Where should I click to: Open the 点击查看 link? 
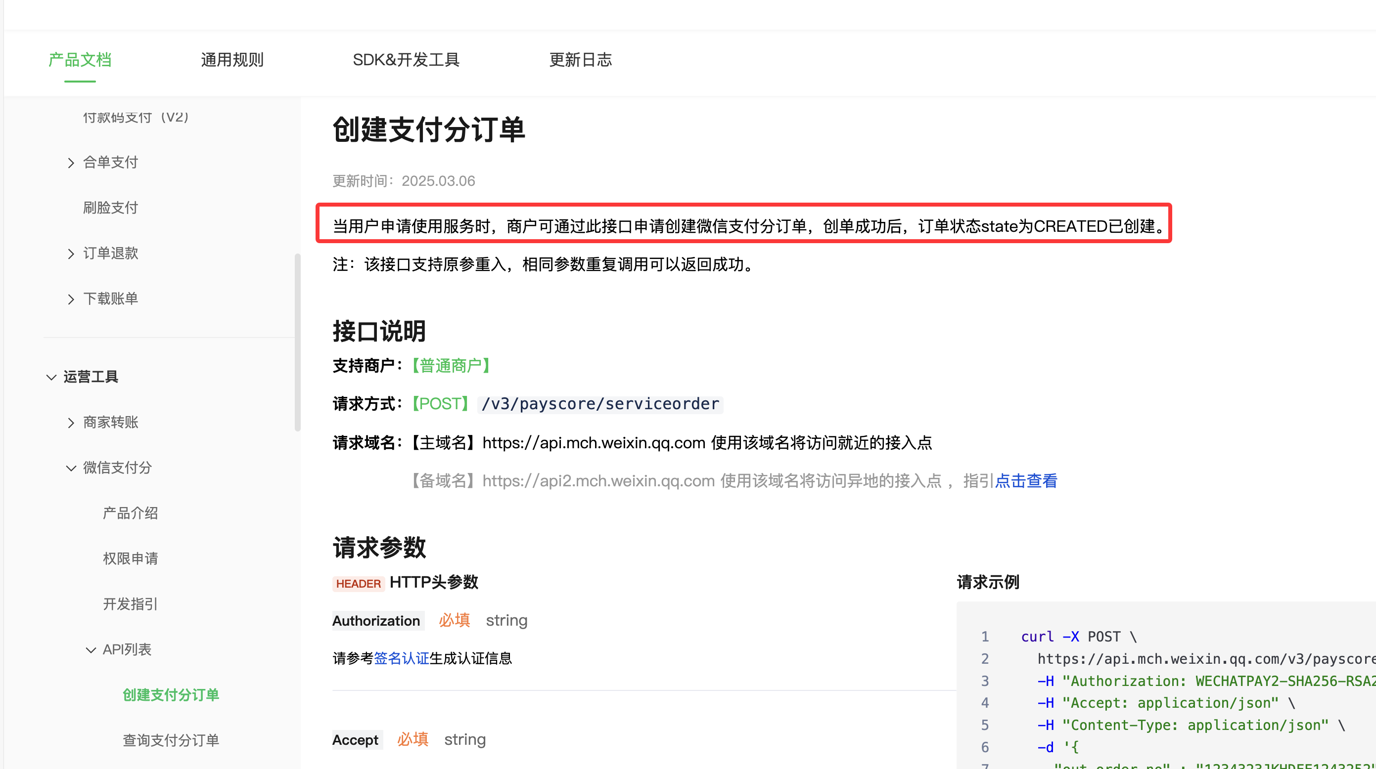pos(1026,481)
